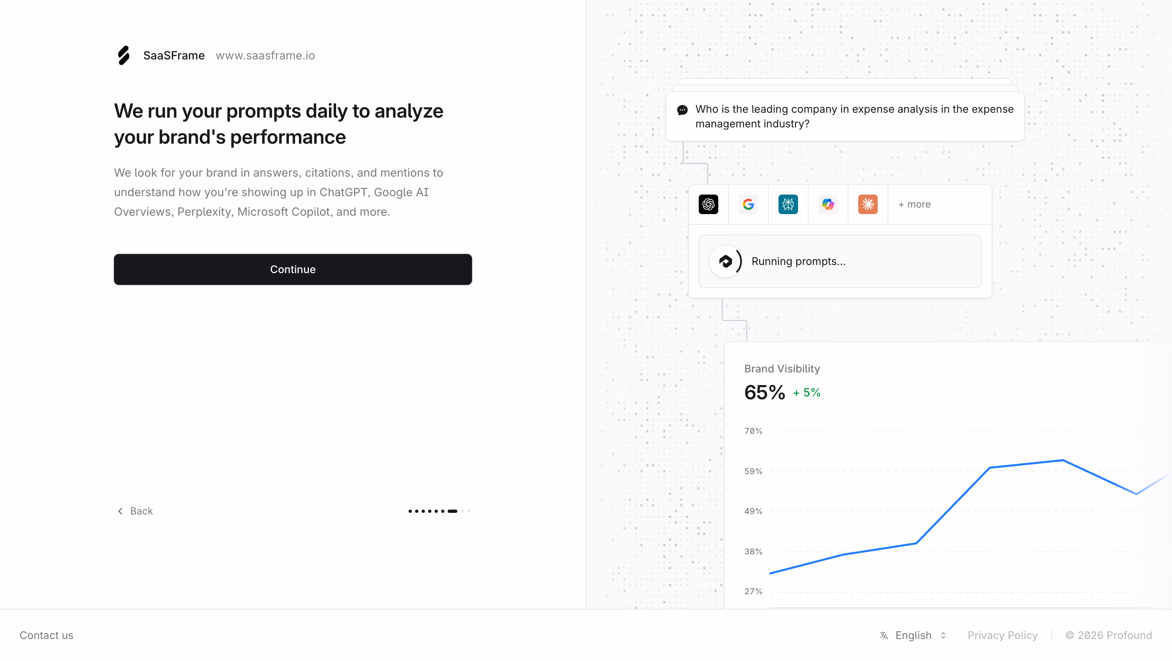
Task: Select the Perplexity logo icon
Action: 788,204
